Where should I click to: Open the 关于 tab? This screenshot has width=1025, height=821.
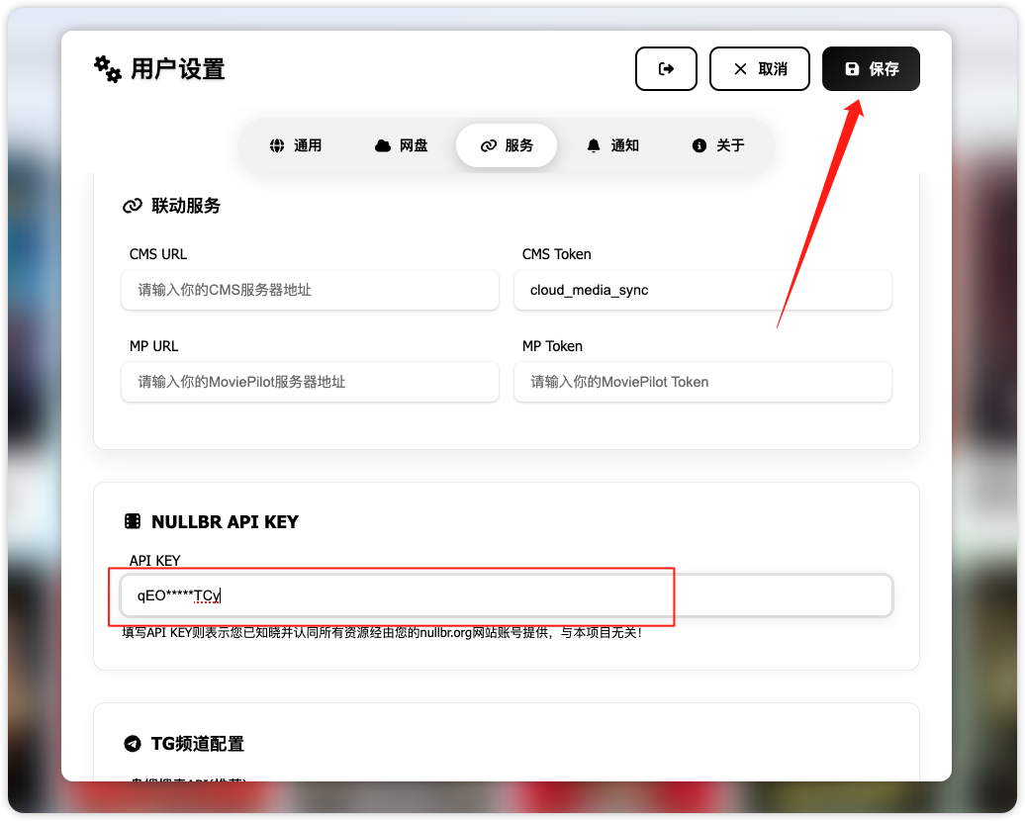point(718,145)
